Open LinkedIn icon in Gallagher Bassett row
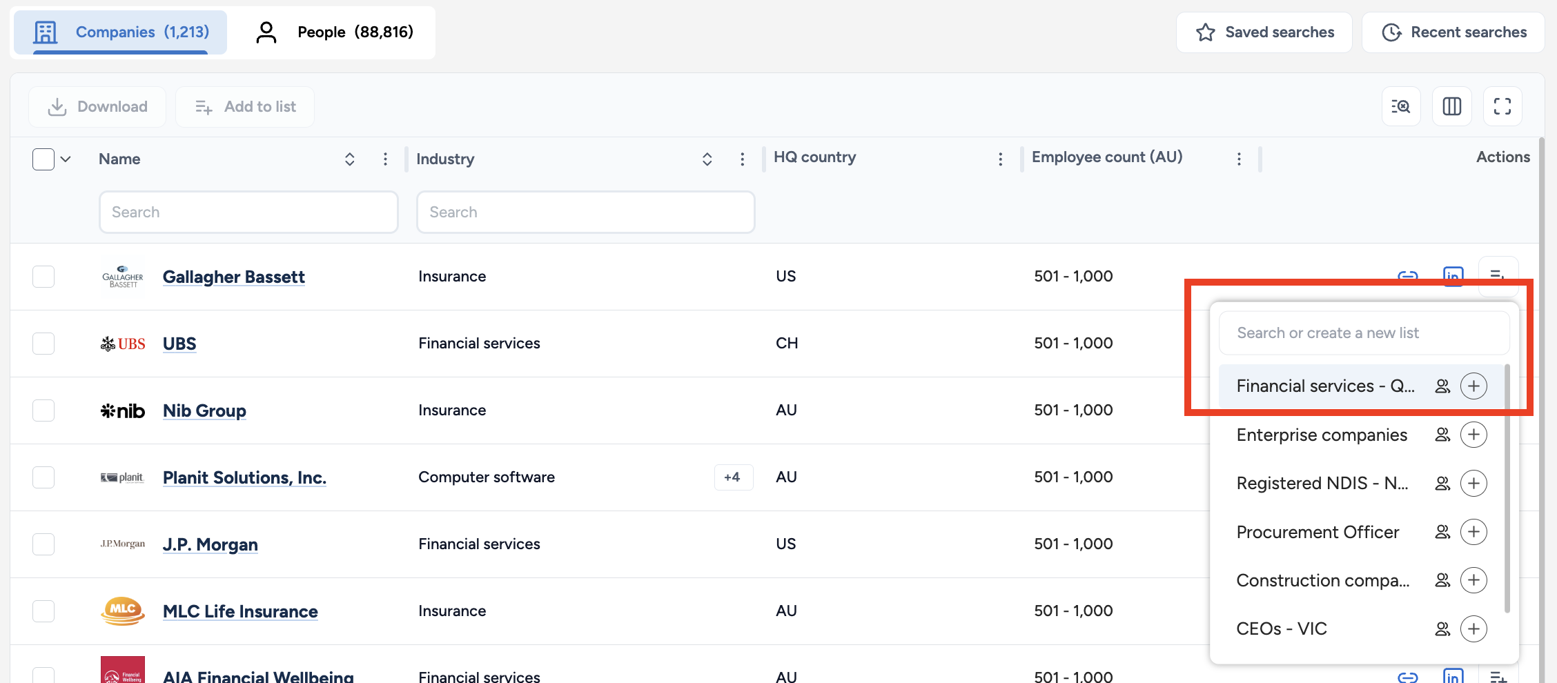This screenshot has height=683, width=1557. tap(1453, 277)
